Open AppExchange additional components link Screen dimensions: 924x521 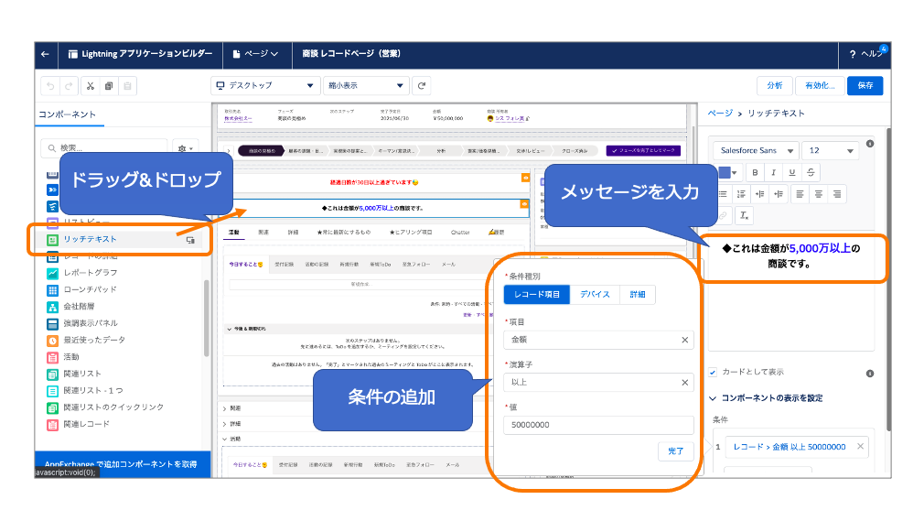(121, 464)
